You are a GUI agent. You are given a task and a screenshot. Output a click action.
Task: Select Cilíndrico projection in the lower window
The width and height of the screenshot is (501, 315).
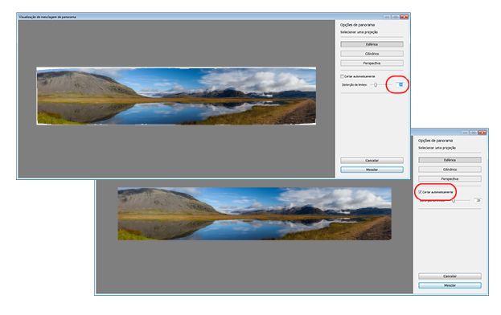(x=450, y=170)
